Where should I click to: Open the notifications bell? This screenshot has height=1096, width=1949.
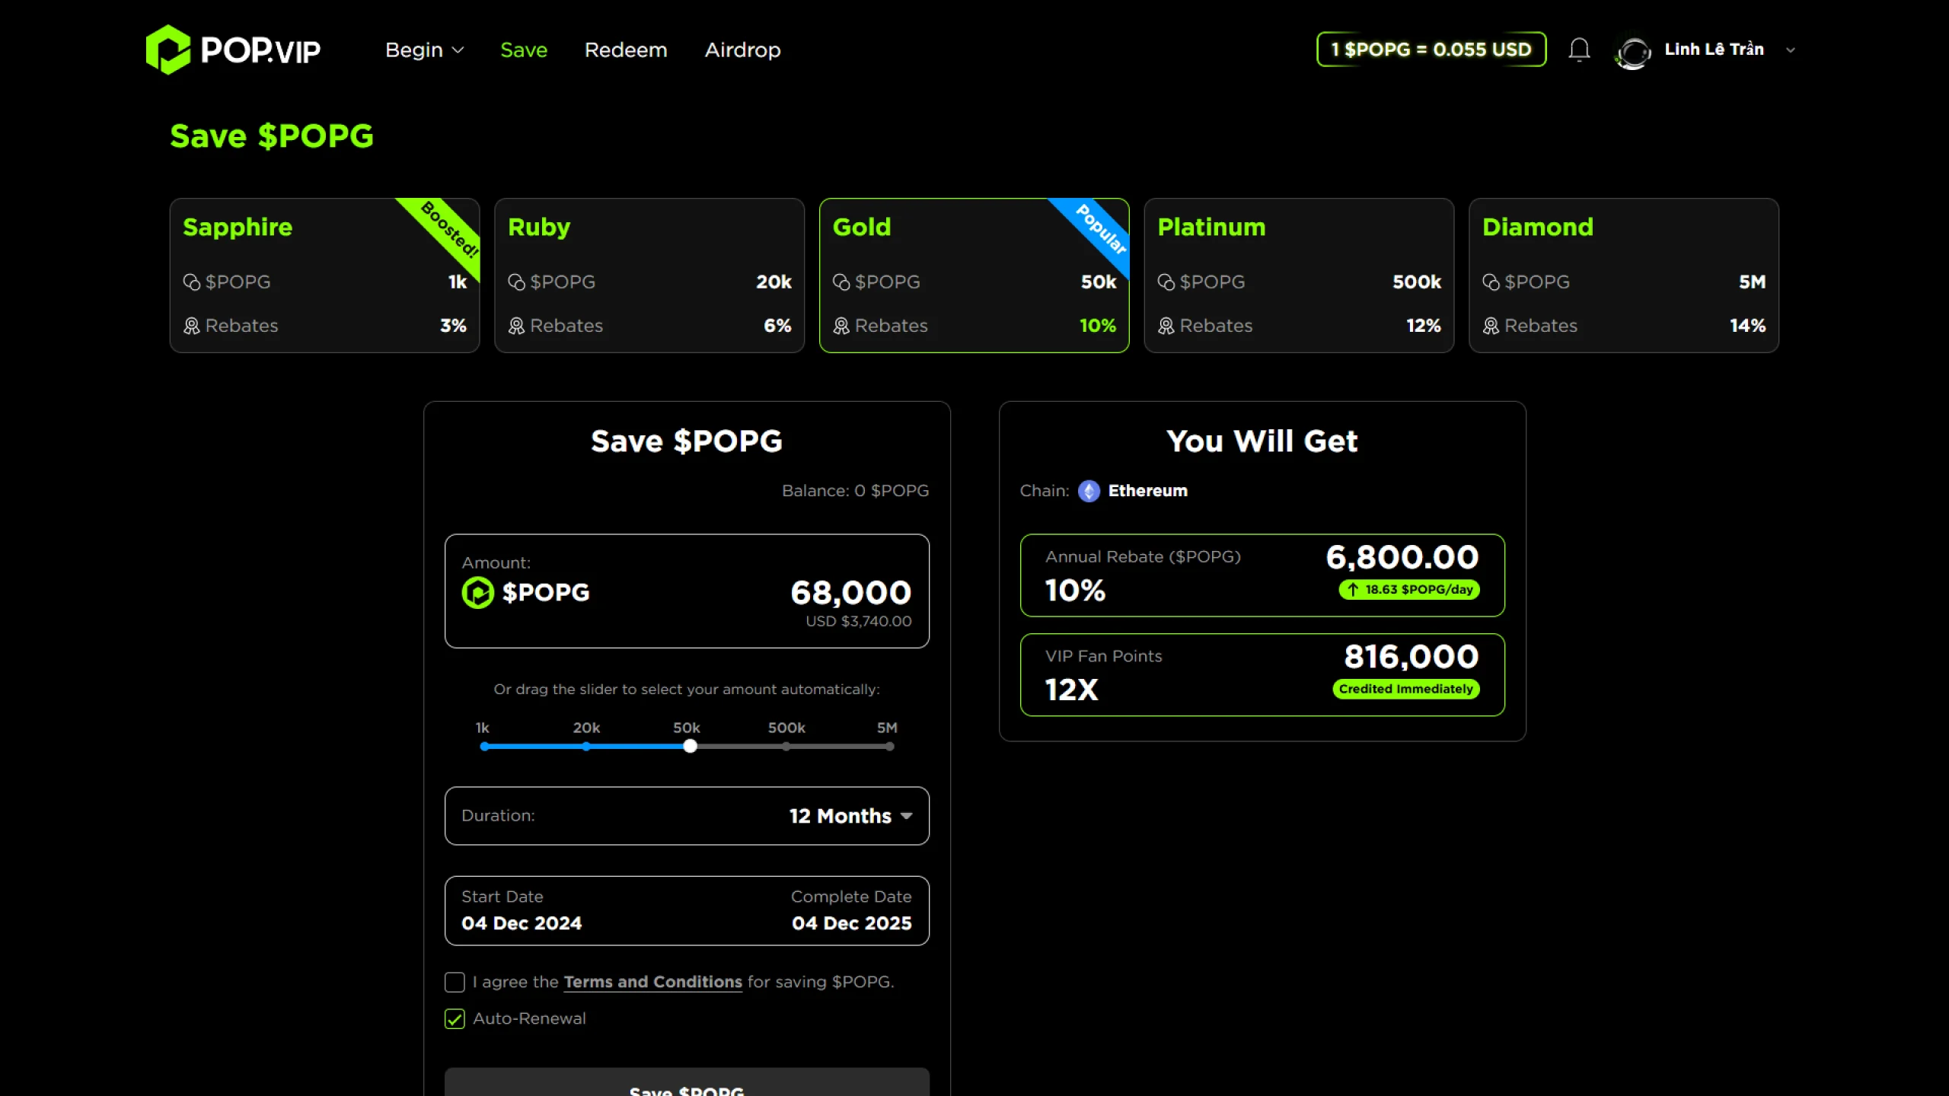click(x=1579, y=50)
